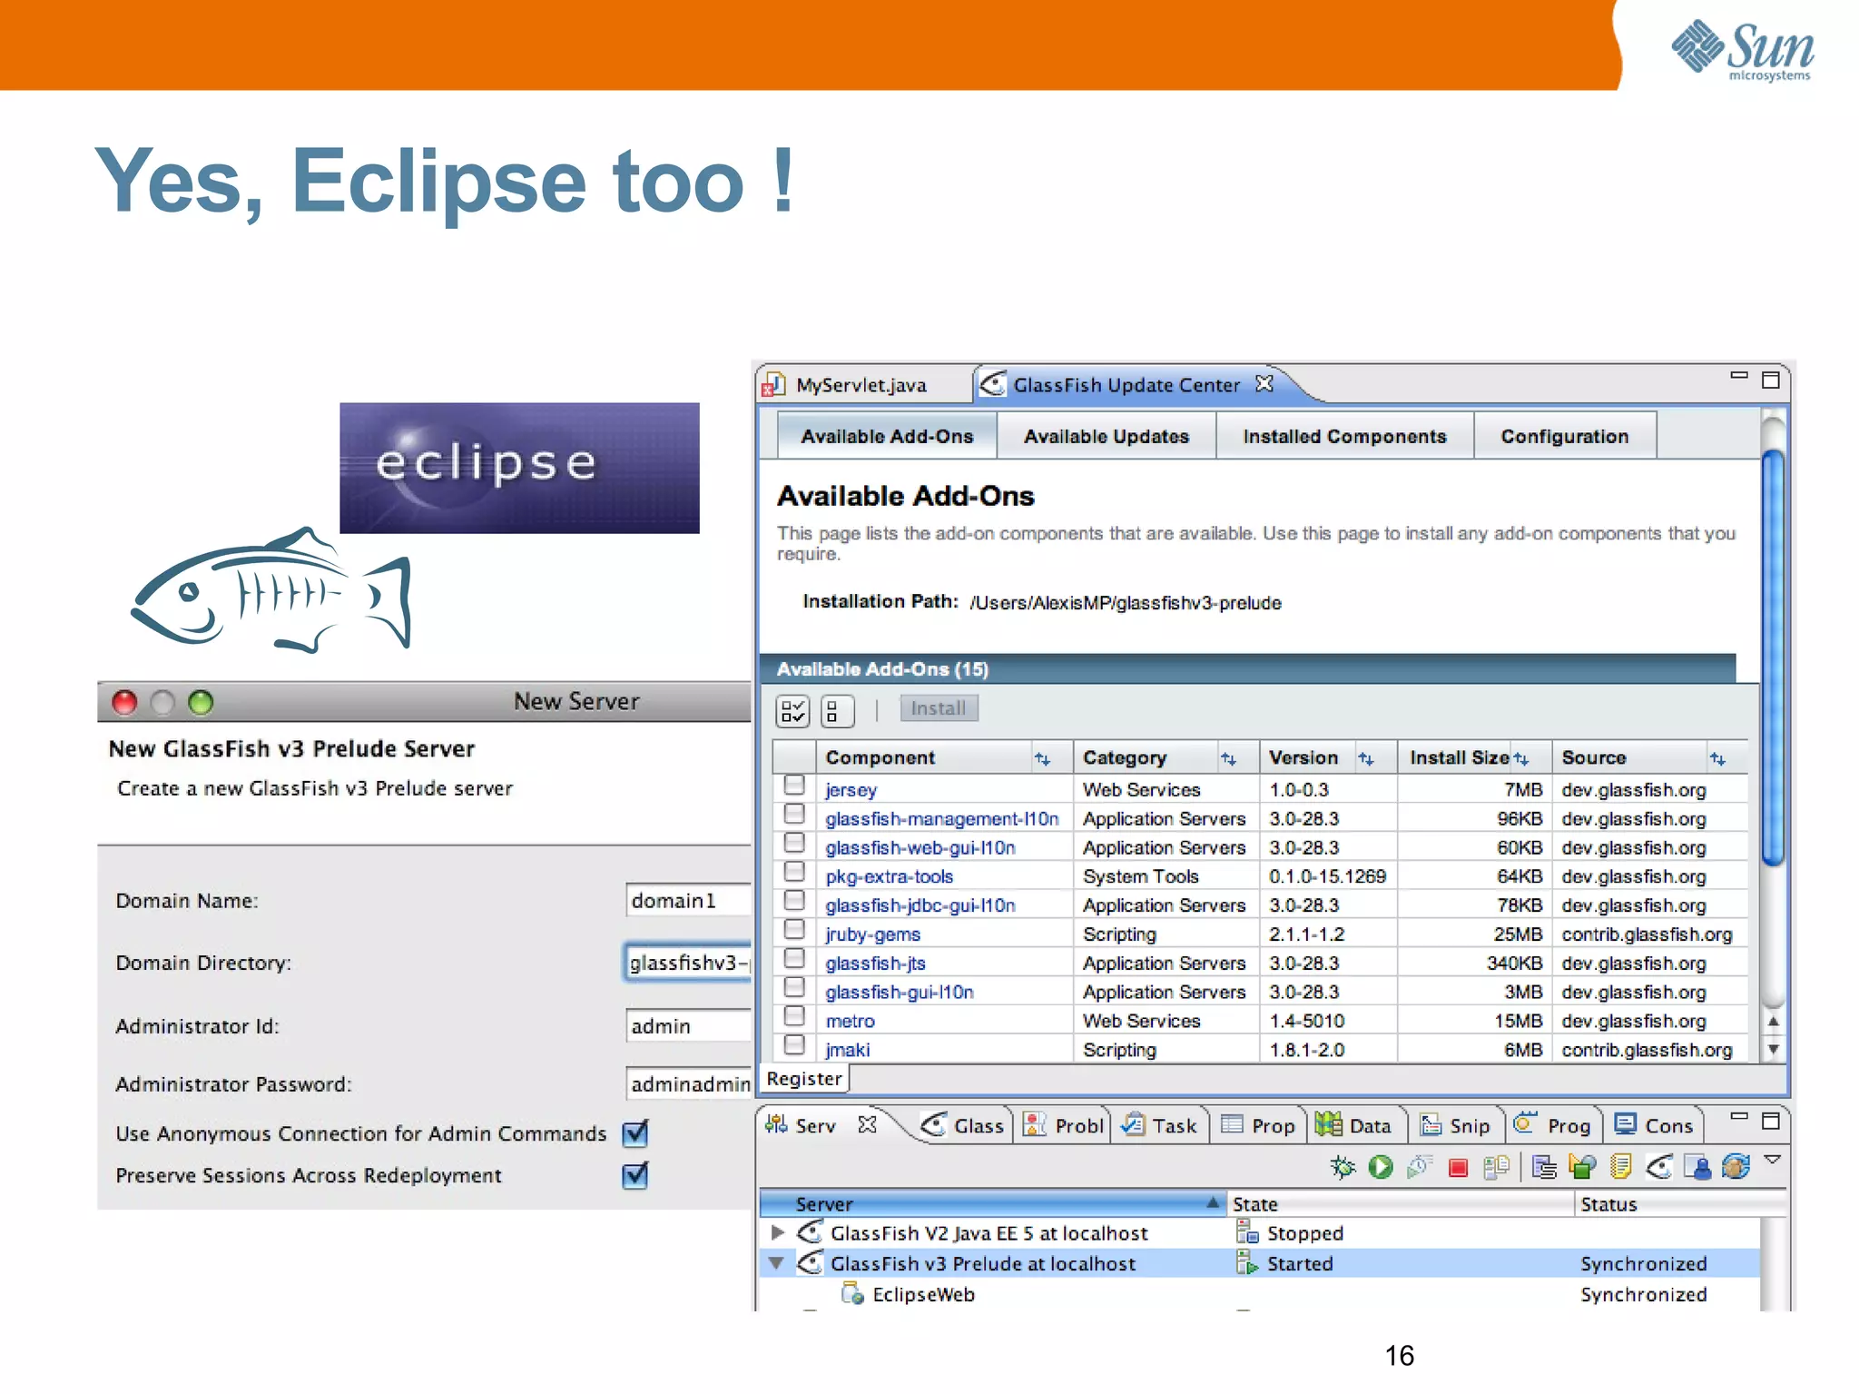Click the green Start server icon
The height and width of the screenshot is (1394, 1859).
(x=1381, y=1167)
